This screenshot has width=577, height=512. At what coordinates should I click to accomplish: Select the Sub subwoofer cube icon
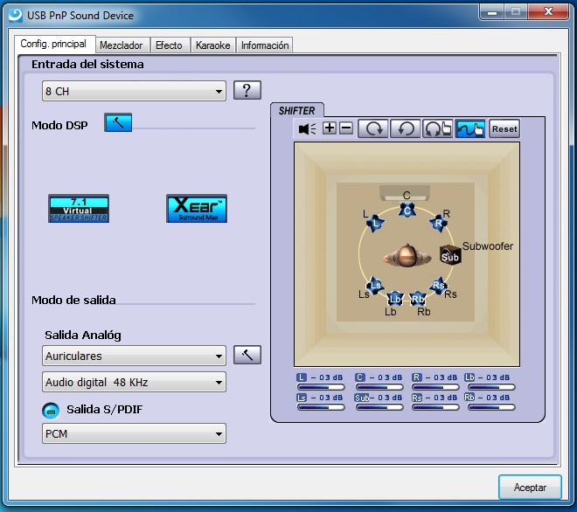(450, 254)
